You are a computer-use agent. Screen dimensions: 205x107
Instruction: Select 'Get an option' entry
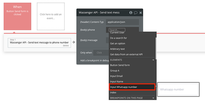point(118,43)
